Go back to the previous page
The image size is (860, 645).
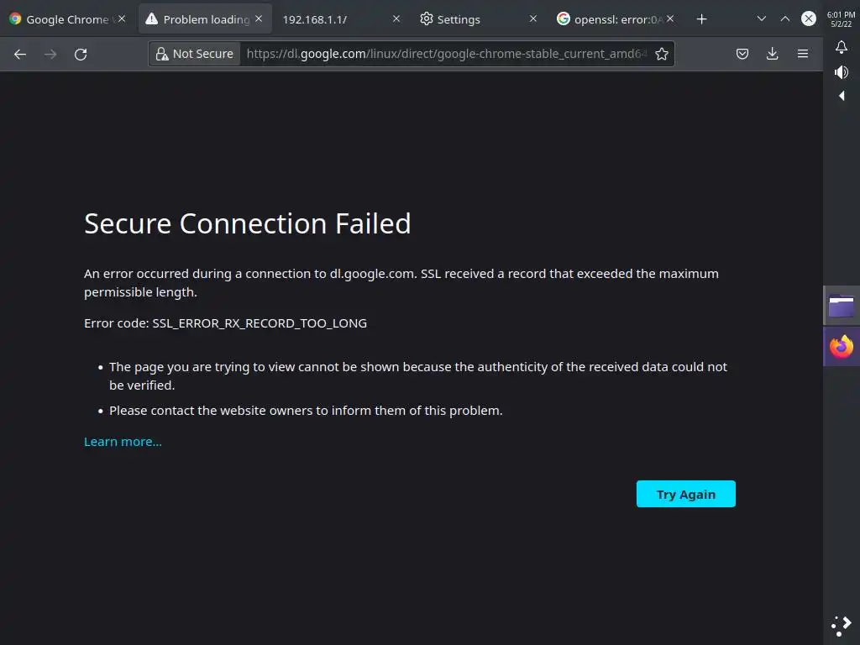[x=20, y=54]
